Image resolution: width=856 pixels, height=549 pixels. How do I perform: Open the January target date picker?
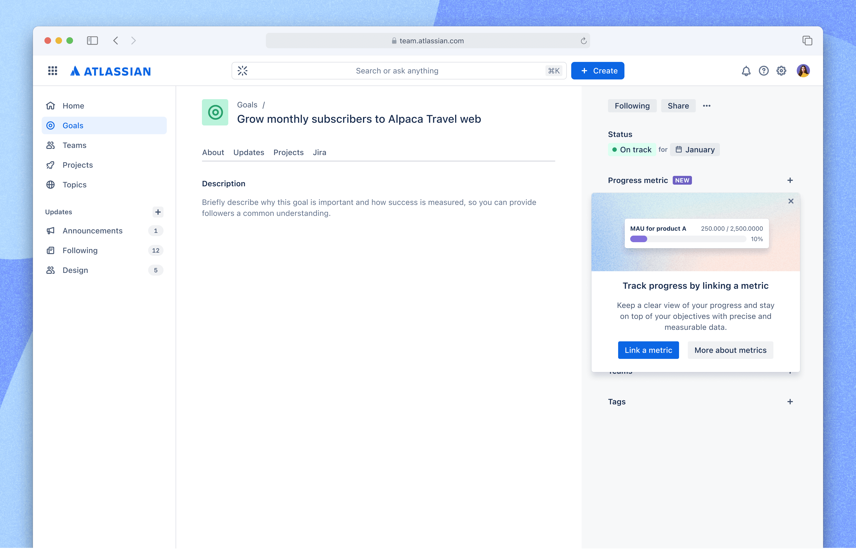(694, 150)
